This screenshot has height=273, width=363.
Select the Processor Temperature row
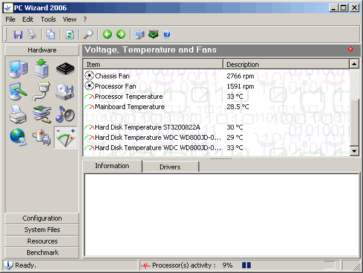pos(216,96)
